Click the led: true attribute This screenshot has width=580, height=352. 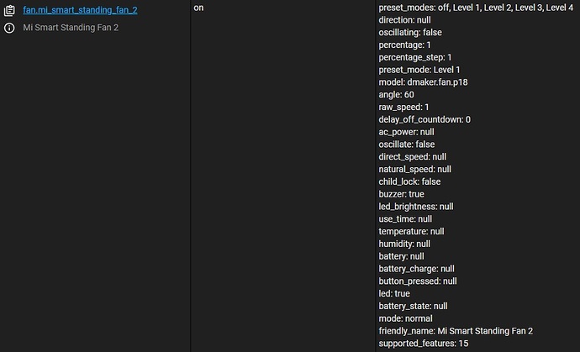[x=394, y=293]
